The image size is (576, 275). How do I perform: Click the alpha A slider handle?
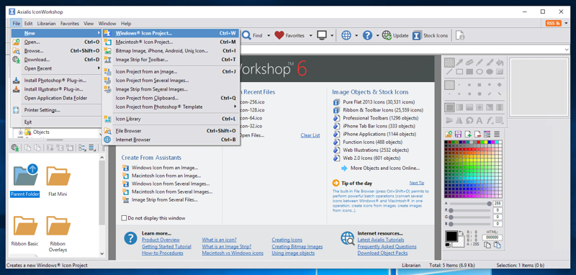click(x=489, y=204)
